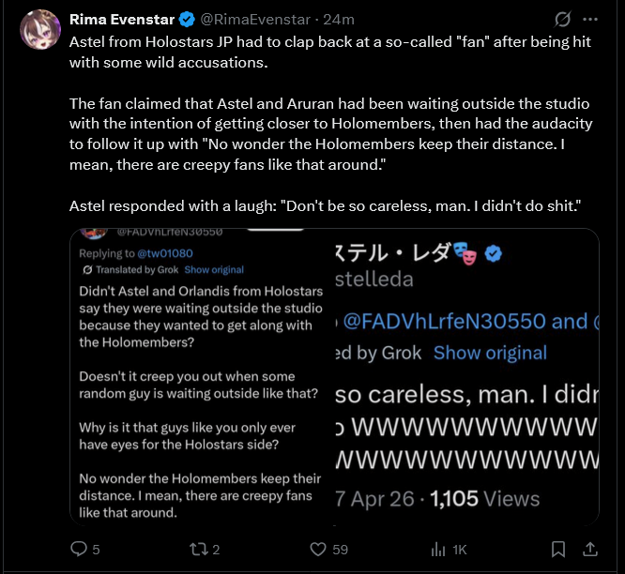Image resolution: width=625 pixels, height=574 pixels.
Task: Click the share upload icon
Action: (590, 550)
